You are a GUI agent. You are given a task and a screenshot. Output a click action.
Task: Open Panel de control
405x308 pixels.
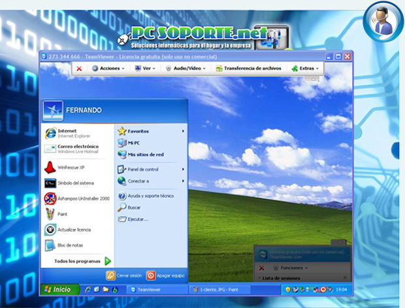[142, 170]
